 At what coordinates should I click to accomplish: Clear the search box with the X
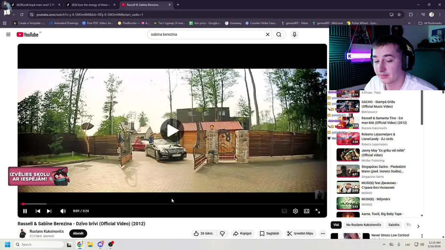[268, 34]
